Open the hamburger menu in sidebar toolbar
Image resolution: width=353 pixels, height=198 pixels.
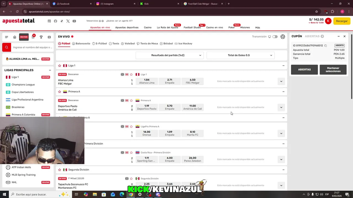click(6, 37)
